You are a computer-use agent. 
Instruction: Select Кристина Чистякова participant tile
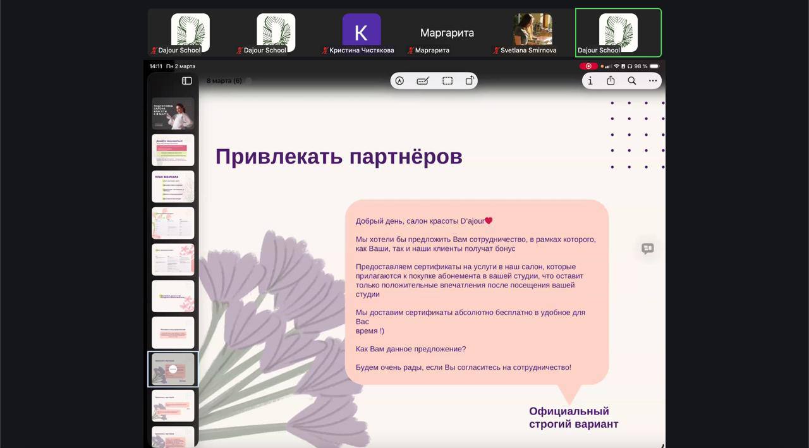(362, 33)
